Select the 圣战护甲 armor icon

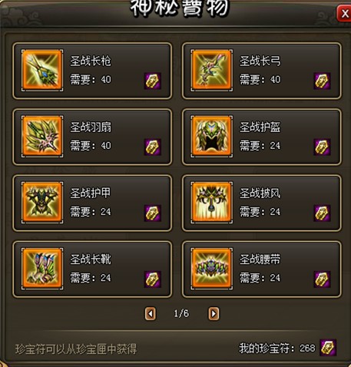[x=42, y=202]
